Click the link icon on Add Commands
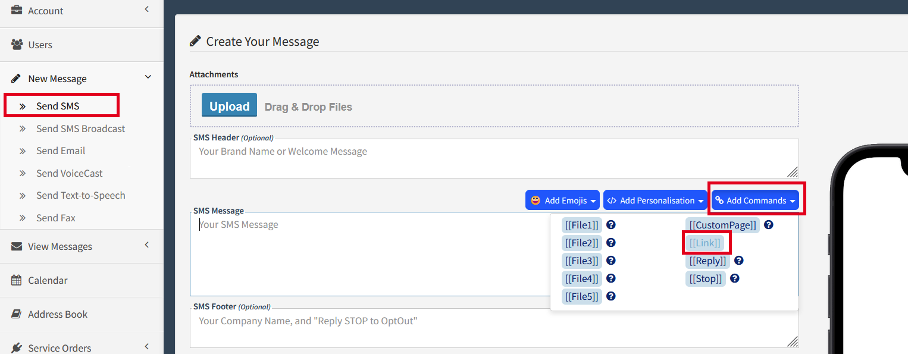 point(721,200)
